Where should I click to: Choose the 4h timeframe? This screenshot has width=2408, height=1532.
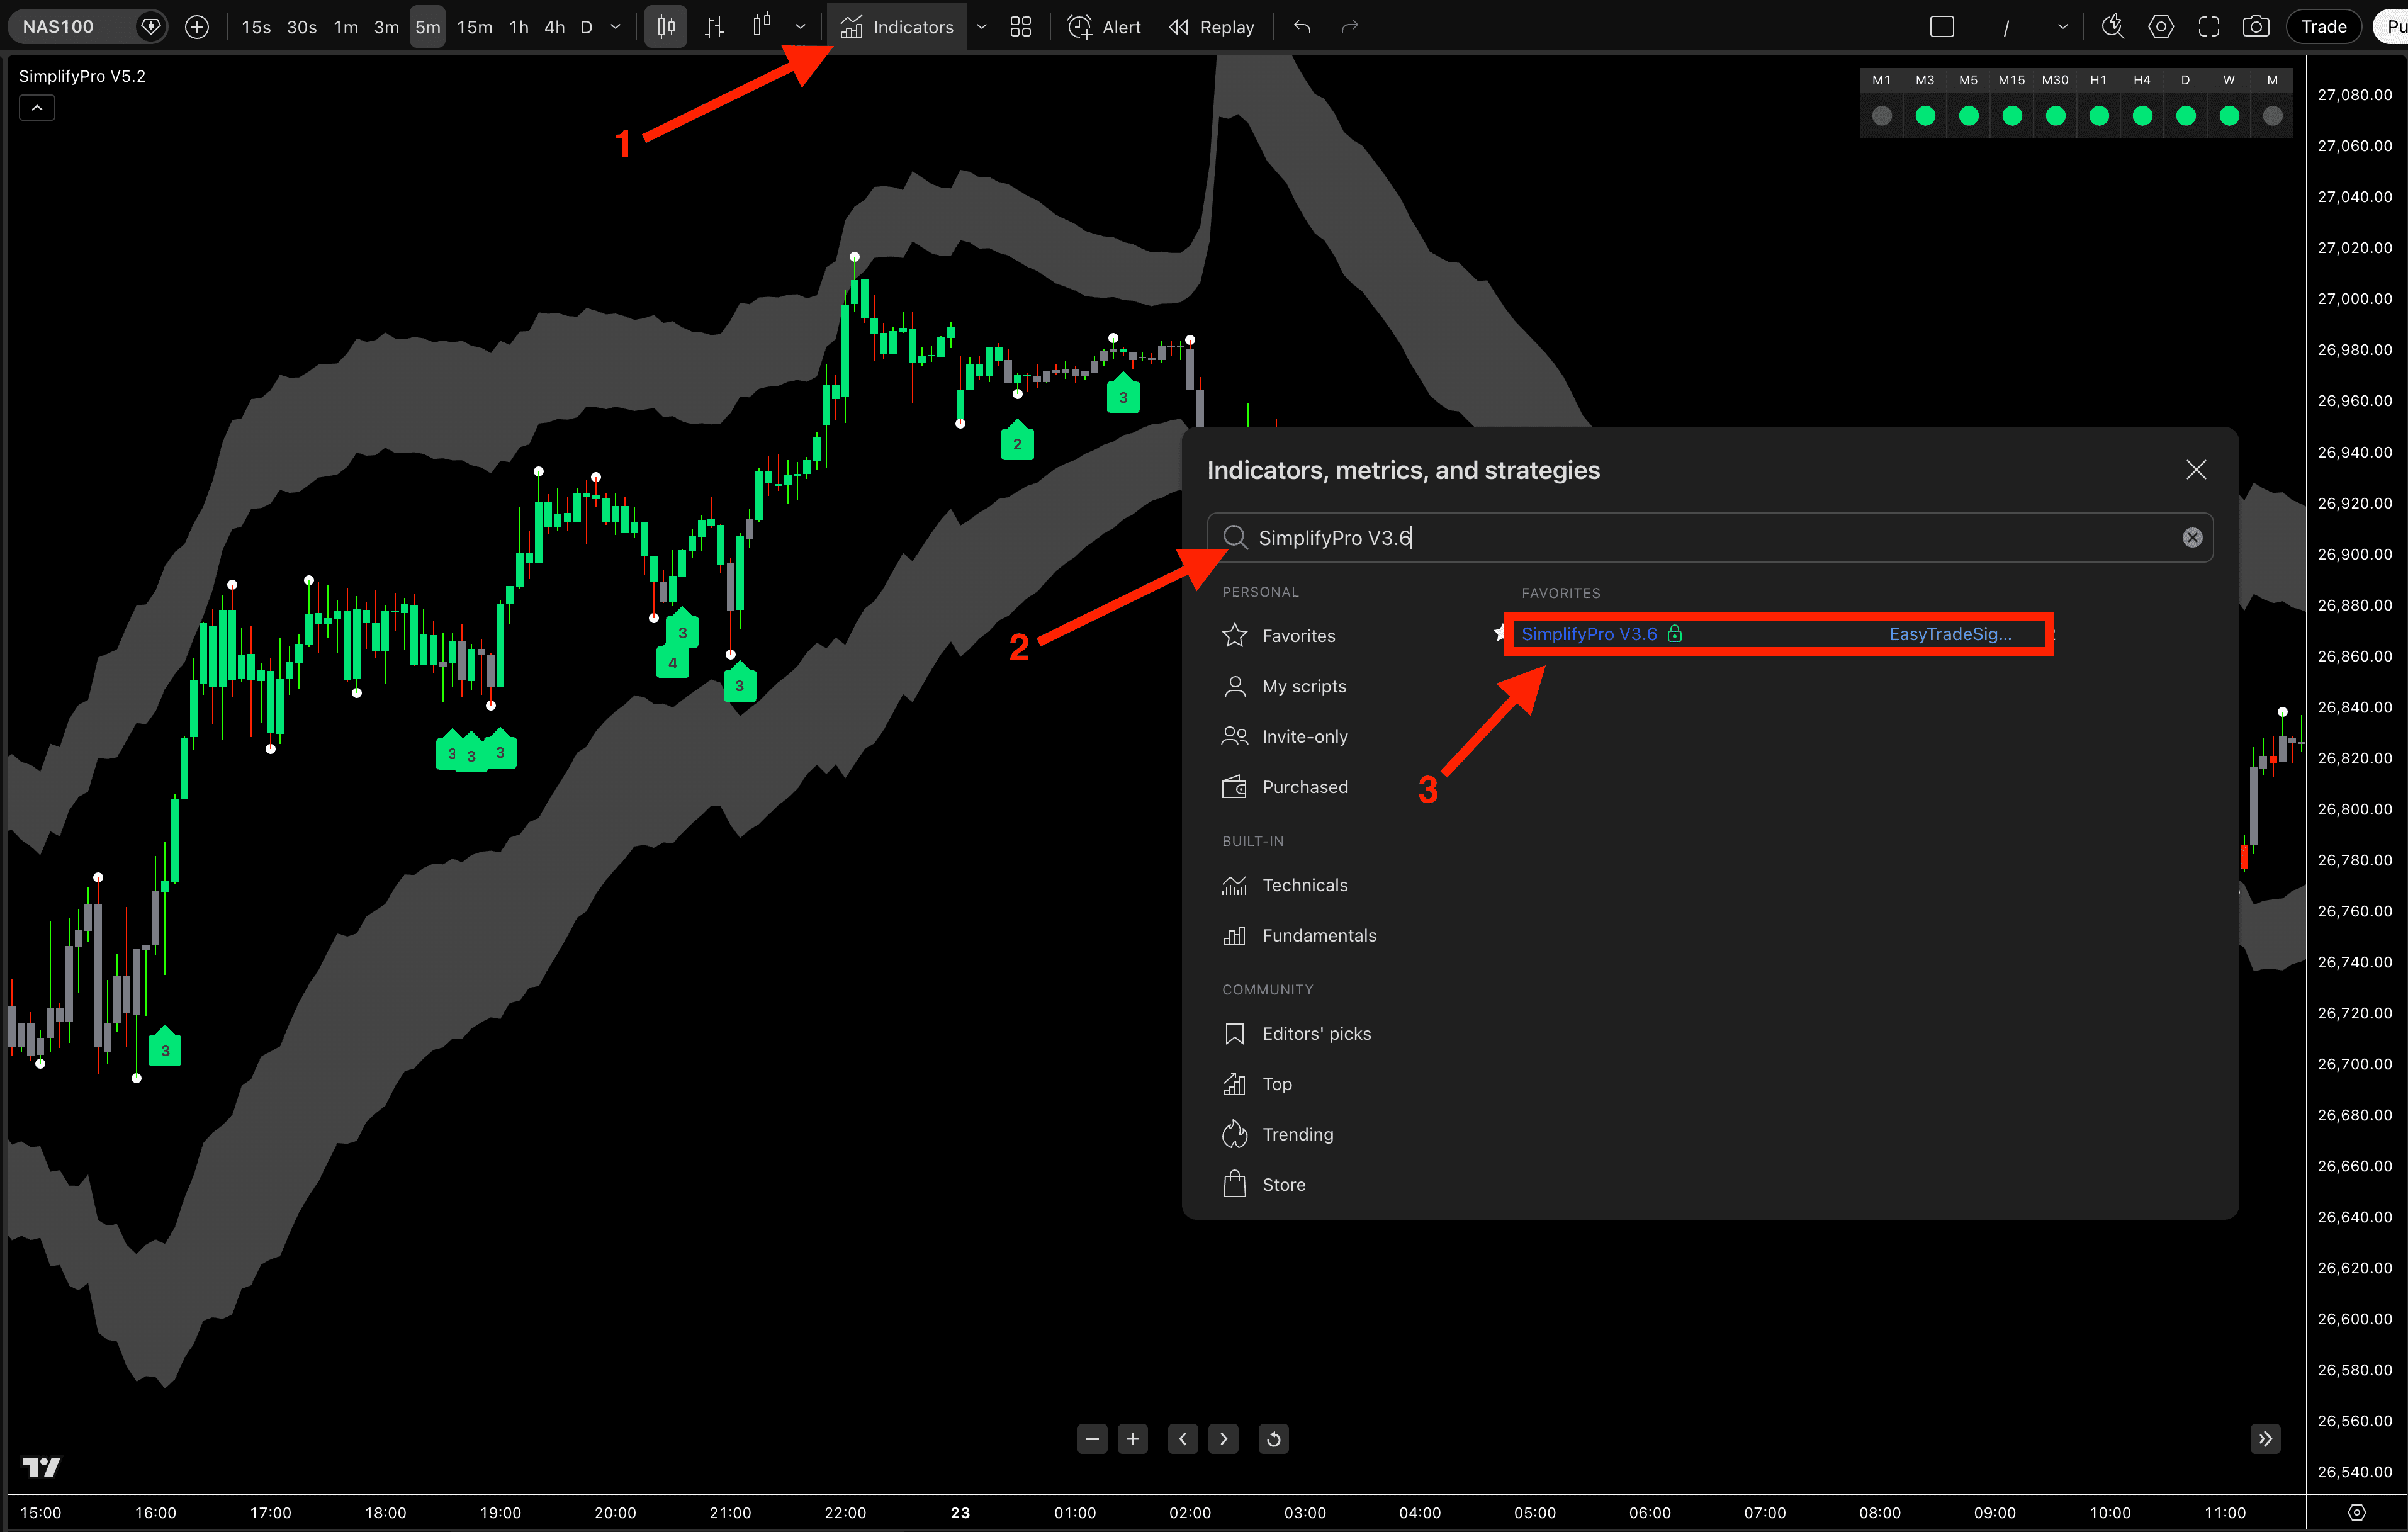pos(554,27)
